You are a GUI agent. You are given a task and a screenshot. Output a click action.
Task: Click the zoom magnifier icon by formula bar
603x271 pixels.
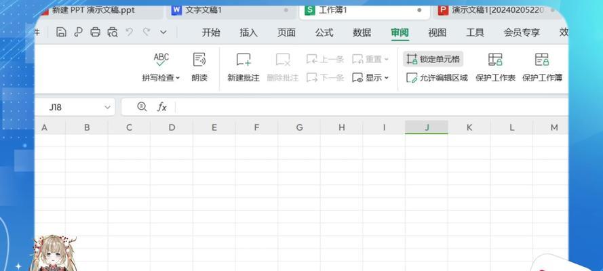(x=142, y=107)
